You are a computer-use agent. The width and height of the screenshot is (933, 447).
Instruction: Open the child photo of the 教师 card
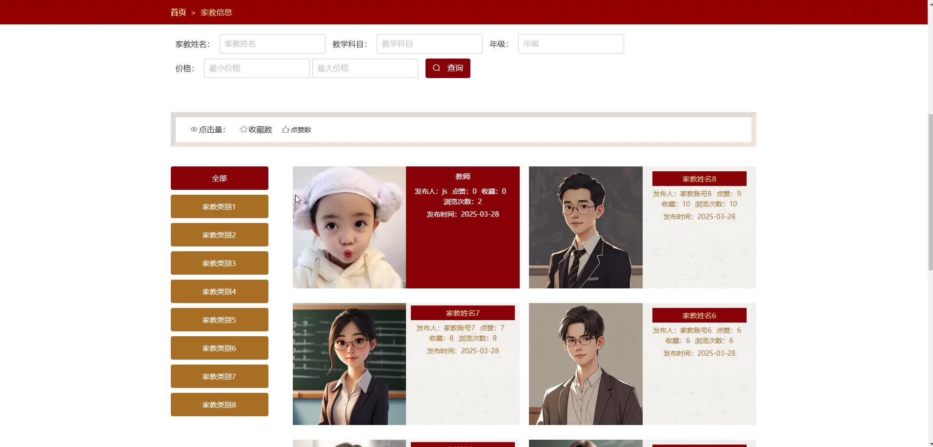(x=349, y=227)
